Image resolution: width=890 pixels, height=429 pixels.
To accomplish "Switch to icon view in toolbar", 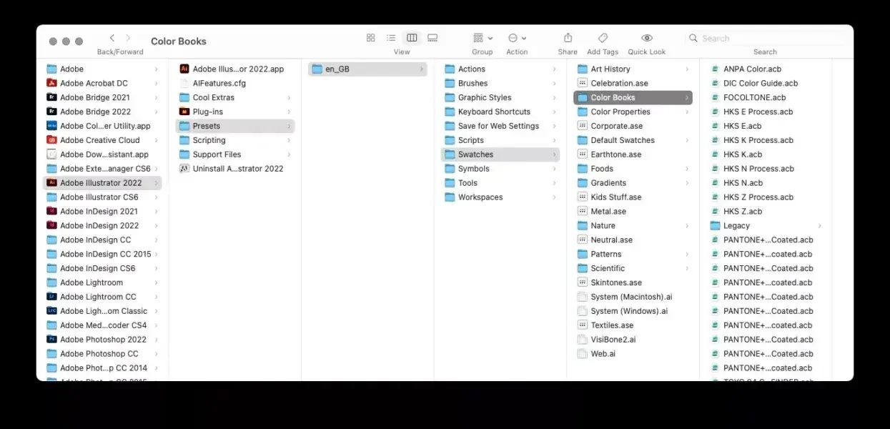I will [x=370, y=38].
